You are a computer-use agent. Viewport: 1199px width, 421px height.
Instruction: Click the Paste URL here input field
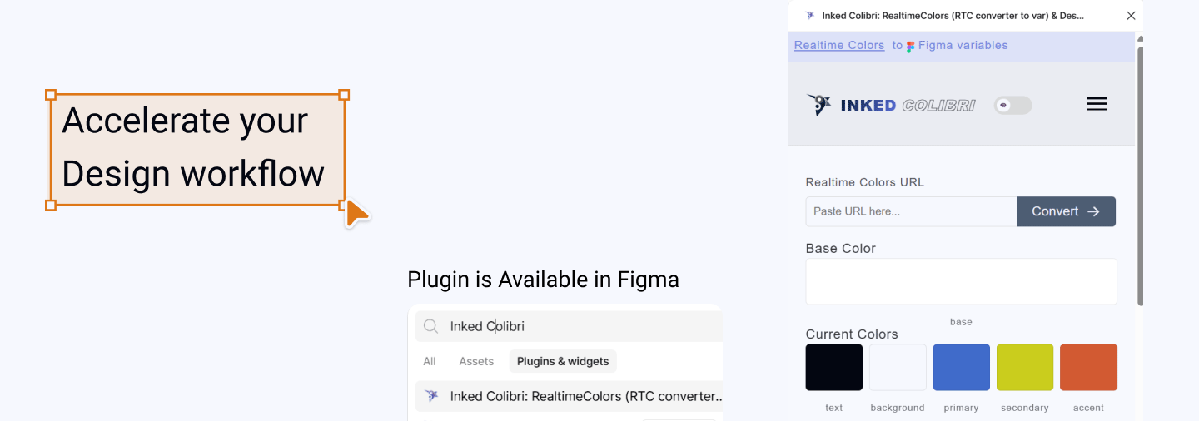(911, 211)
